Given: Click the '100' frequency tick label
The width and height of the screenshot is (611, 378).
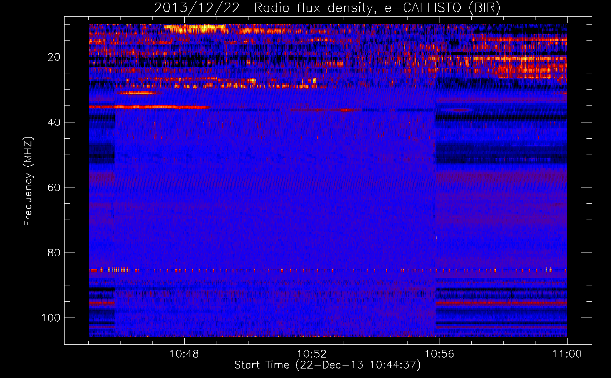Looking at the screenshot, I should [x=51, y=318].
